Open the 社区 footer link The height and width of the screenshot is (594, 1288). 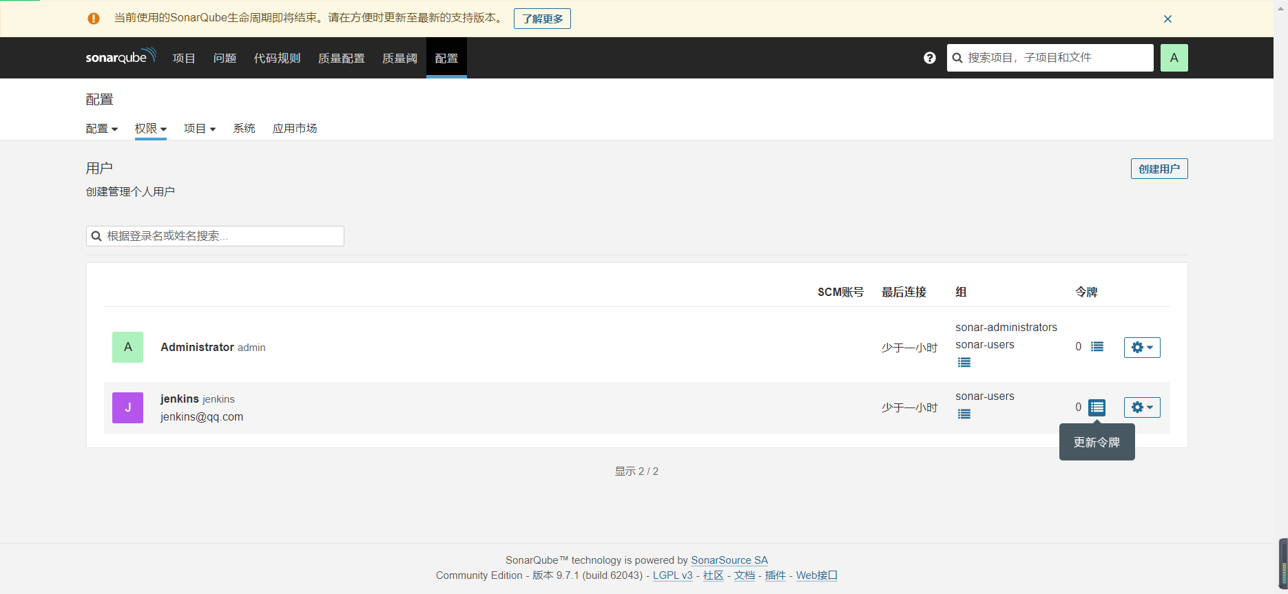[x=714, y=575]
